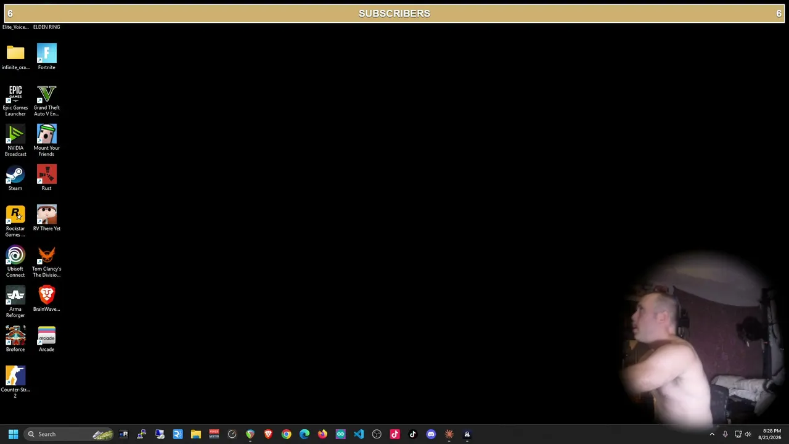
Task: Open the Windows Start menu
Action: (13, 434)
